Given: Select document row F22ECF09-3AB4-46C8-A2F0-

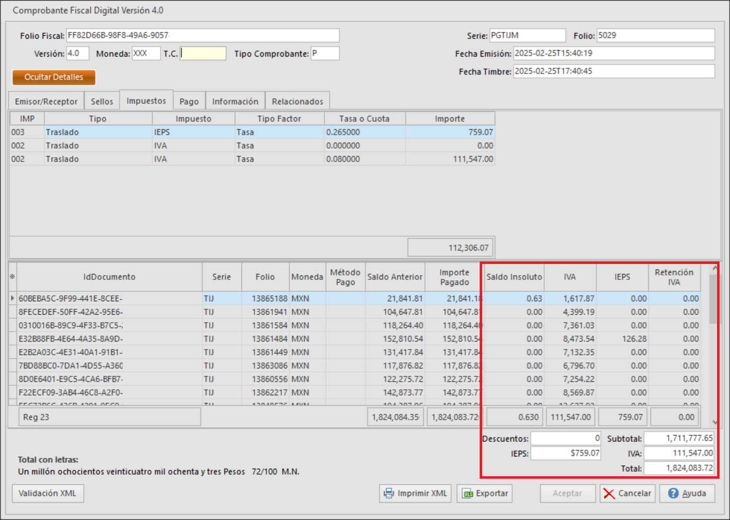Looking at the screenshot, I should [x=359, y=392].
